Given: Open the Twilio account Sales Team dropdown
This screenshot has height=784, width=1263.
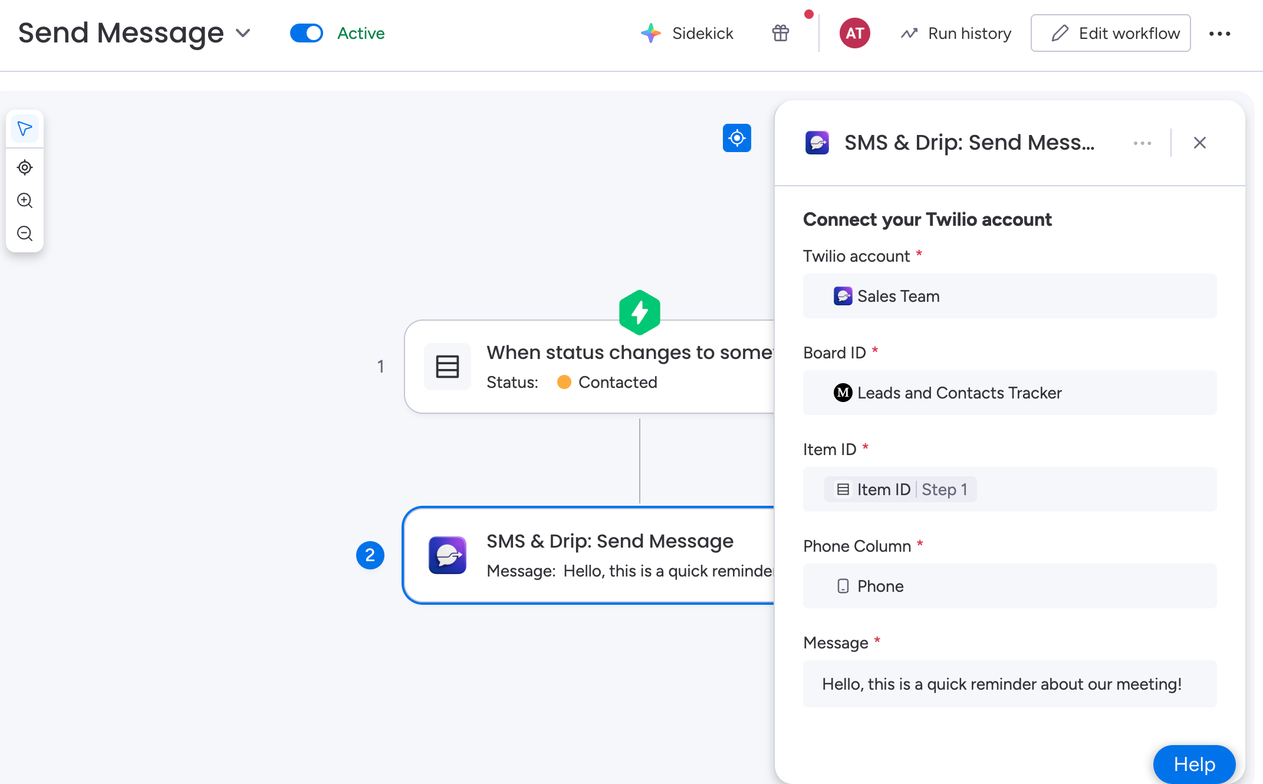Looking at the screenshot, I should coord(1009,296).
